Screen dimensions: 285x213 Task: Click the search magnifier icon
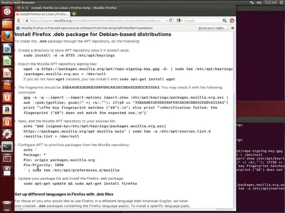[x=225, y=21]
